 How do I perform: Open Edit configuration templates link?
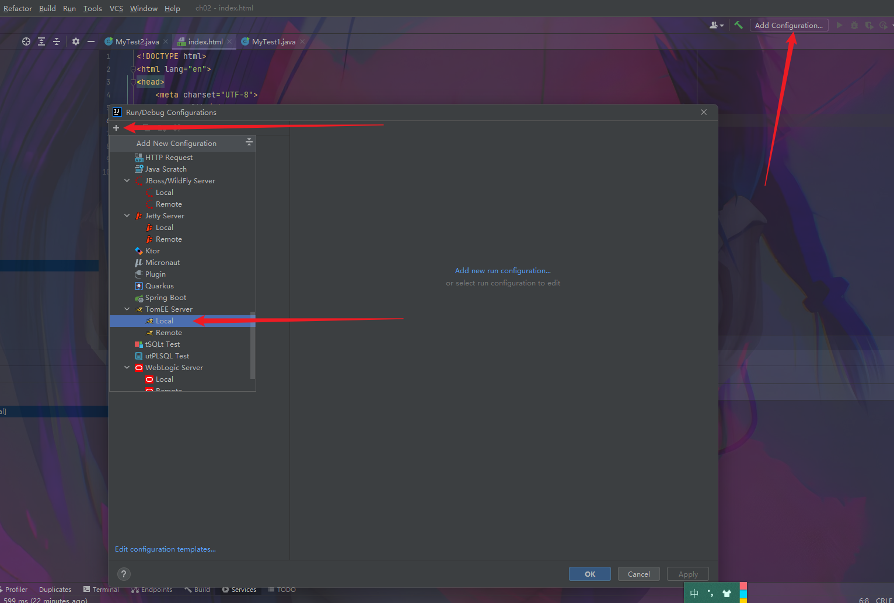click(165, 549)
